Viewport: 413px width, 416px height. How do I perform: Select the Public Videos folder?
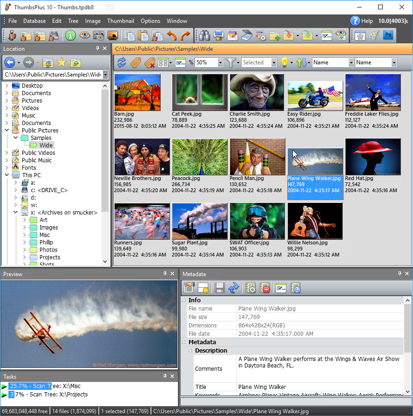[x=38, y=153]
